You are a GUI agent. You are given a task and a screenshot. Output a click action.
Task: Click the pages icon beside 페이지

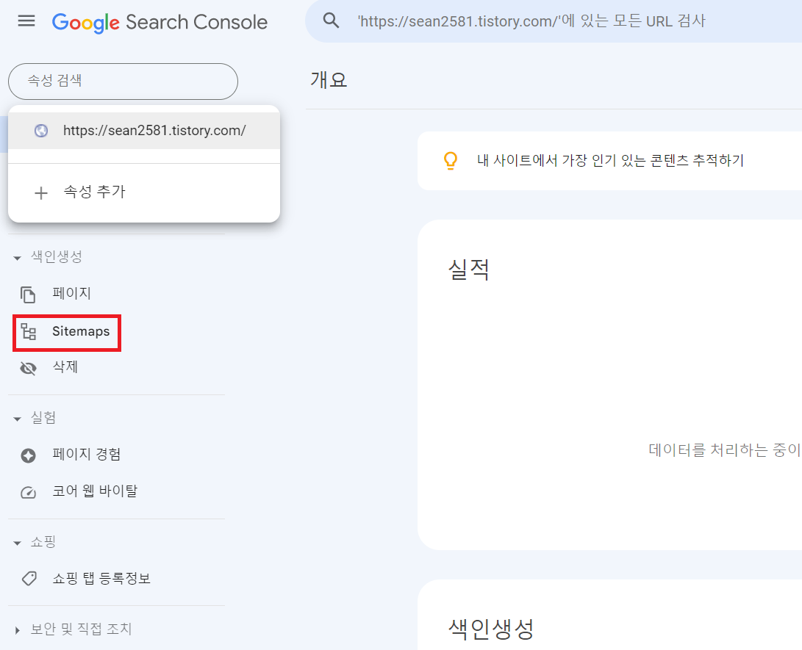click(x=28, y=295)
